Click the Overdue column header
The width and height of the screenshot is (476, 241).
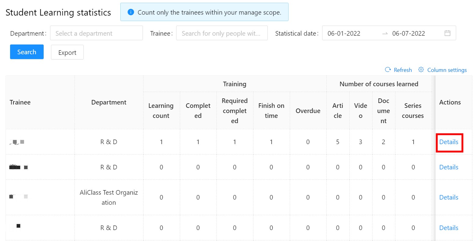point(308,111)
